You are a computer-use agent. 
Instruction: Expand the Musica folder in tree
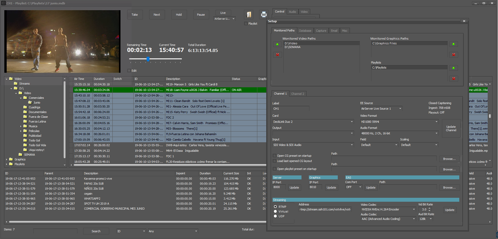tap(21, 126)
